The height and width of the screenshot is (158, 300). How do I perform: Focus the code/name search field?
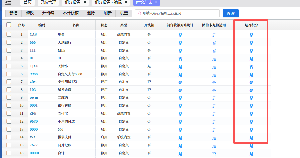(x=177, y=13)
